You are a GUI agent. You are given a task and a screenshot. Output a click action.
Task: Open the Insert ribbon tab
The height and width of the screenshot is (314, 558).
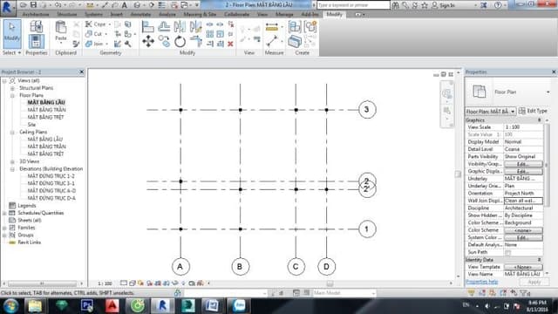click(116, 14)
